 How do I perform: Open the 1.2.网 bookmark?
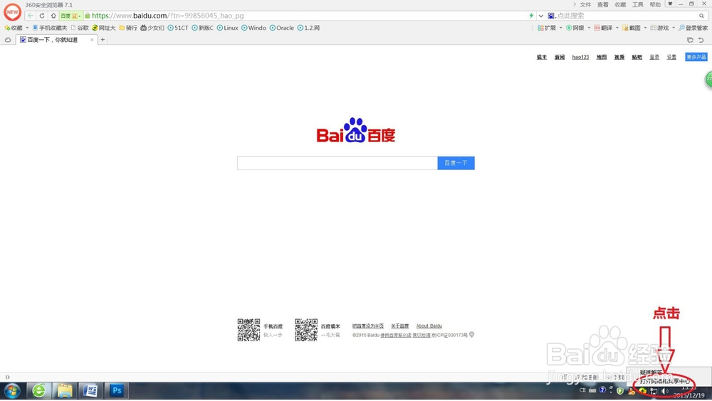click(x=308, y=28)
